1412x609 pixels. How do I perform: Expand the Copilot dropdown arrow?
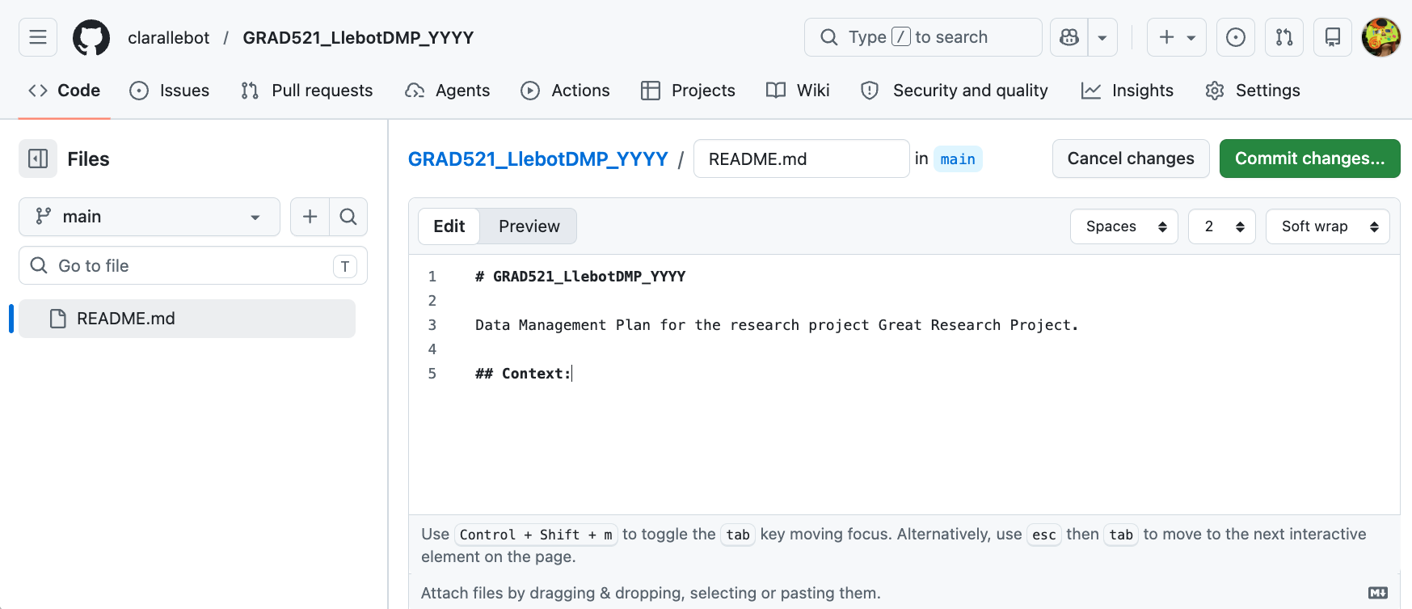[x=1102, y=37]
